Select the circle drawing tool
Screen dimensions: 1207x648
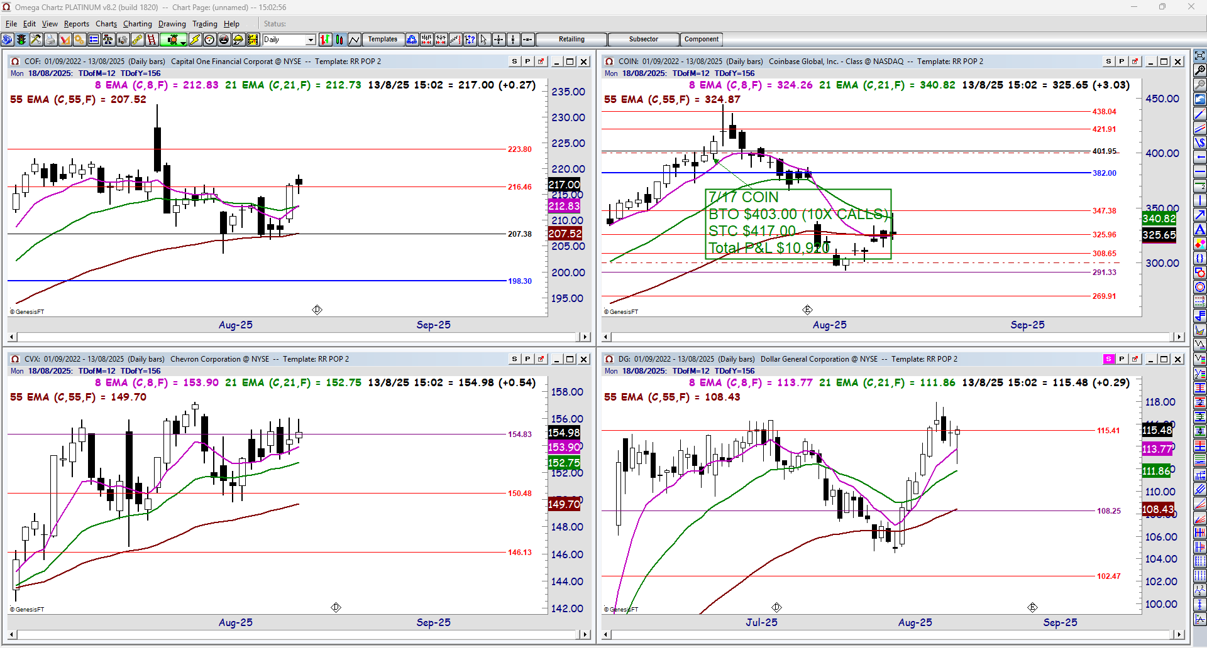coord(1200,288)
